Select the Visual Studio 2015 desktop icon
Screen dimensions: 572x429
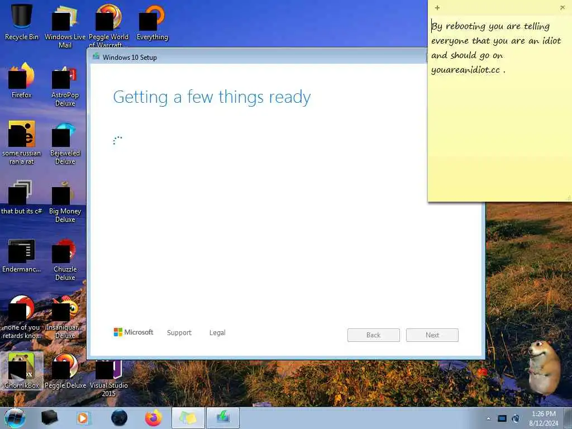tap(109, 378)
